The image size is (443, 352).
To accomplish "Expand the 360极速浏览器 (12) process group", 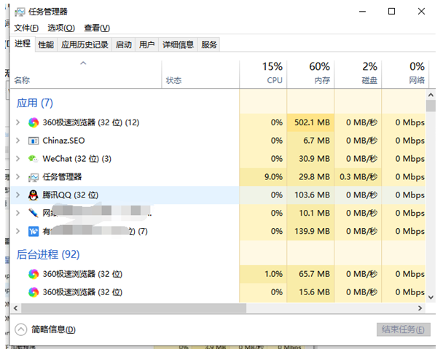I will pos(18,122).
